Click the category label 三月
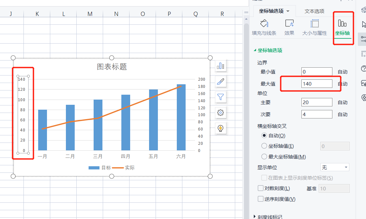The image size is (366, 219). coord(98,157)
